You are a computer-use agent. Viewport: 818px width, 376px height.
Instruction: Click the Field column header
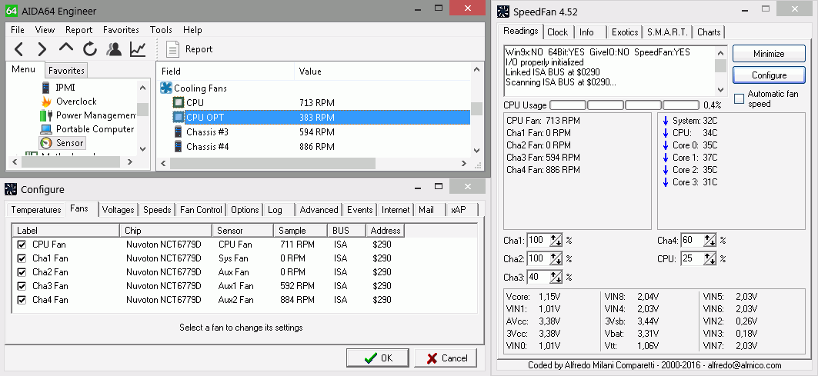point(225,72)
